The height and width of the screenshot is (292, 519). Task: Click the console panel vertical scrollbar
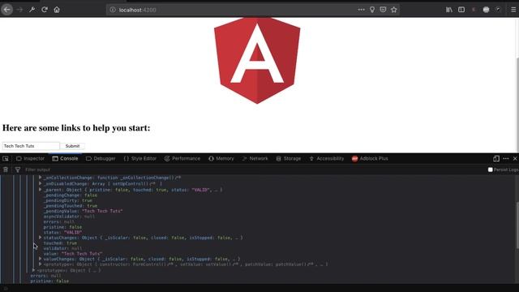517,225
